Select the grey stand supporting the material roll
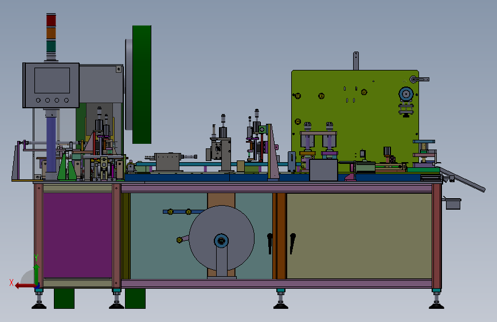 [x=222, y=260]
